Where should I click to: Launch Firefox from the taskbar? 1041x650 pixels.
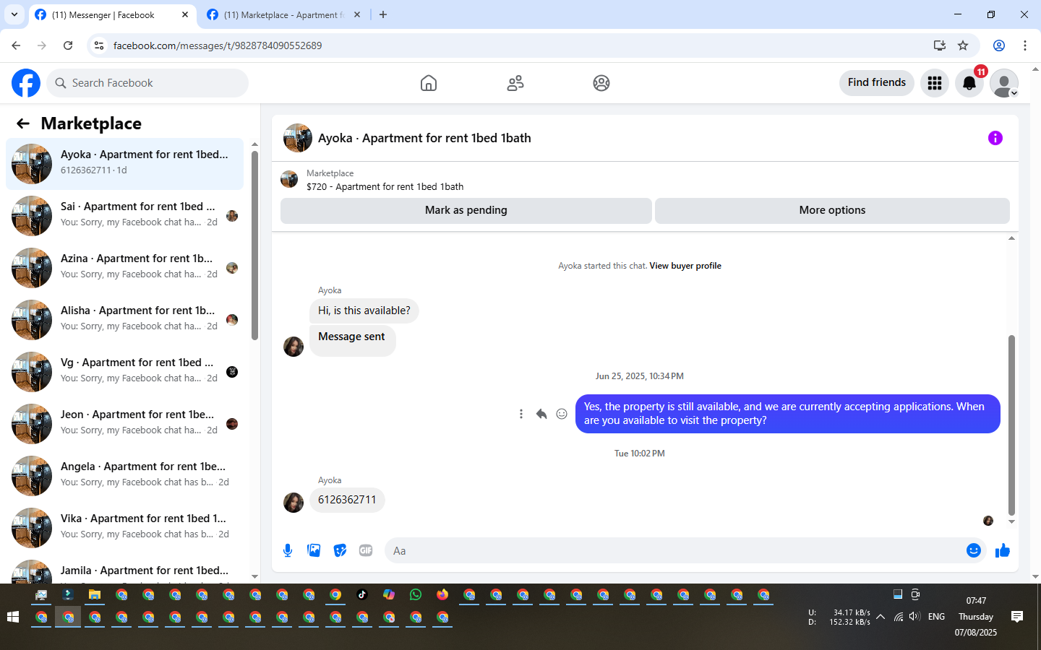[x=442, y=594]
